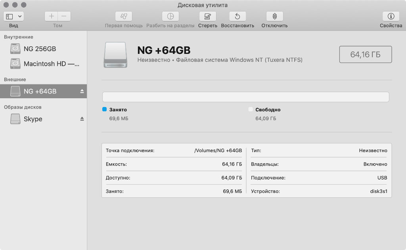
Task: Click the Разбить на разделы label
Action: tap(170, 26)
